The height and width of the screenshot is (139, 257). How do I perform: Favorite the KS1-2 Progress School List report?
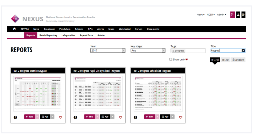pyautogui.click(x=181, y=117)
